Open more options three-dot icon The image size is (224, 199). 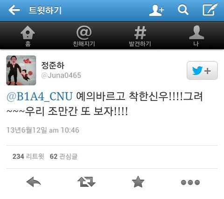point(190,182)
